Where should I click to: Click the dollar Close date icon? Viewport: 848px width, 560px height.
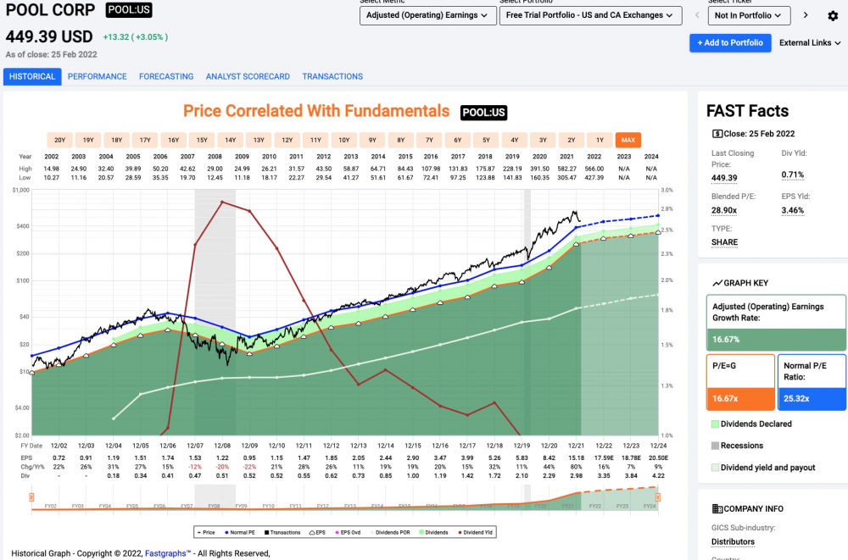tap(717, 134)
